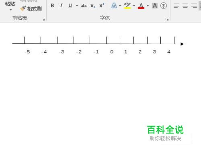Viewport: 201px width, 154px height.
Task: Open highlight color dropdown arrow
Action: click(x=134, y=6)
